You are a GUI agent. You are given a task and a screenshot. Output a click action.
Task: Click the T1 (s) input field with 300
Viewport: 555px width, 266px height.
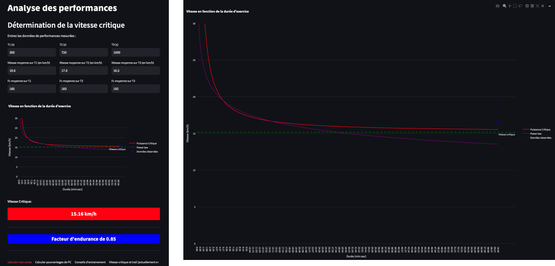coord(32,52)
